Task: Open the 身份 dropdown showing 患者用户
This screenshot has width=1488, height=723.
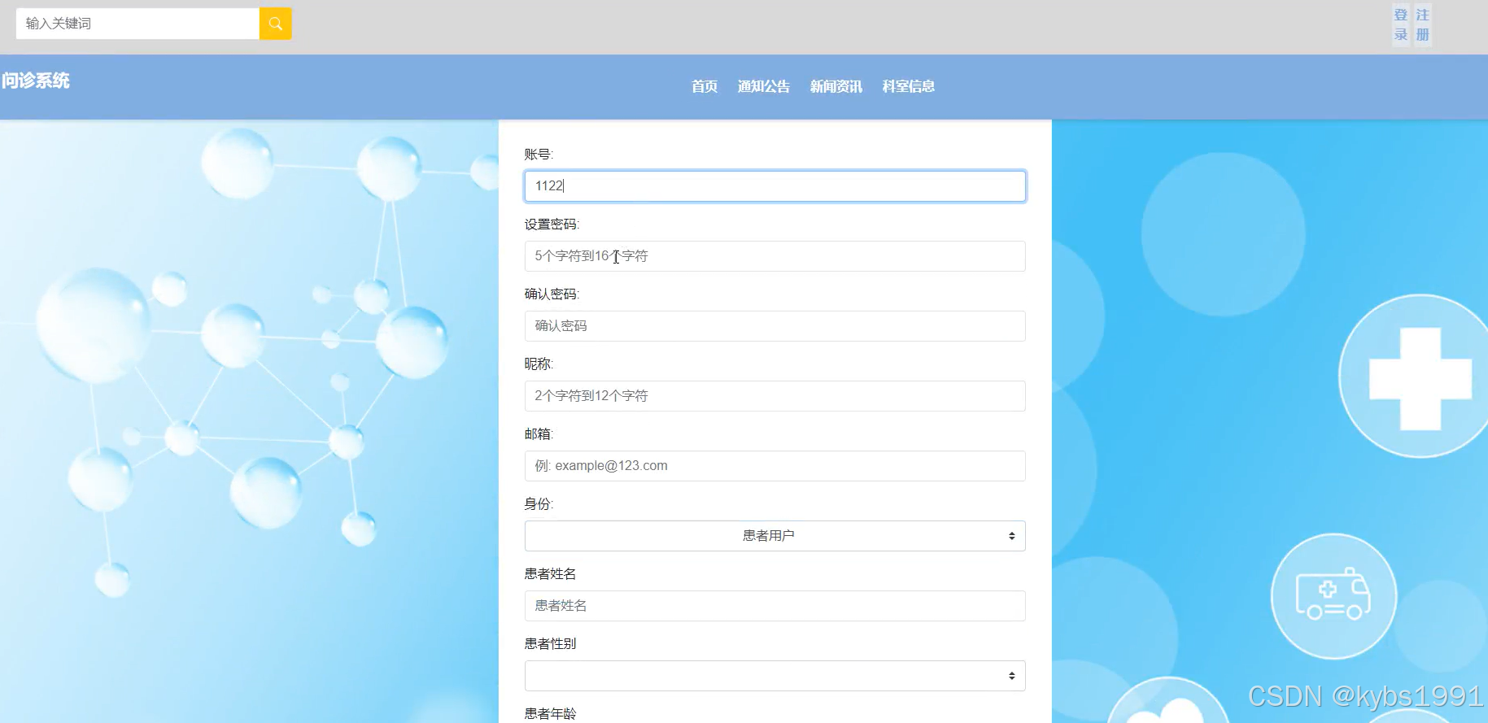Action: tap(775, 536)
